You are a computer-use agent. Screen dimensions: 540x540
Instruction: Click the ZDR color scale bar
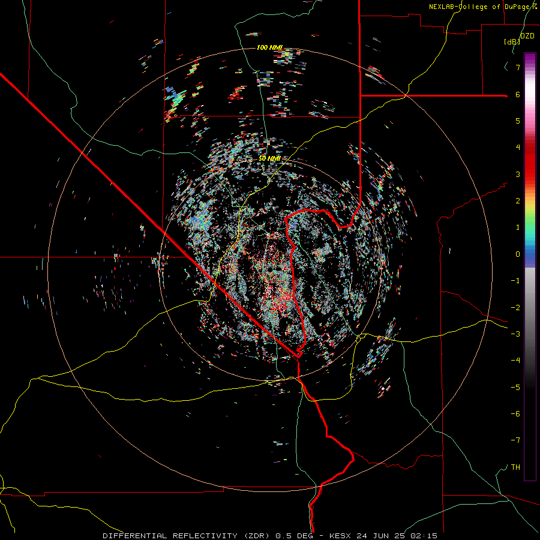(x=530, y=266)
